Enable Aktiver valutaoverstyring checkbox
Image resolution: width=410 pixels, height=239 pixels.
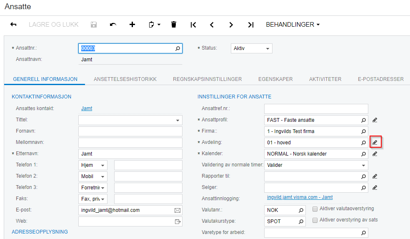(x=315, y=209)
